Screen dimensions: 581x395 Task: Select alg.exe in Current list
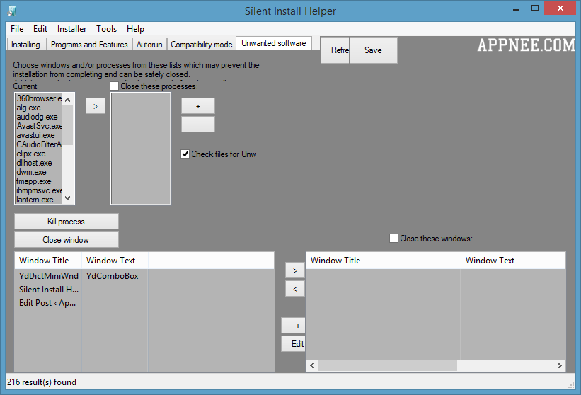click(39, 108)
